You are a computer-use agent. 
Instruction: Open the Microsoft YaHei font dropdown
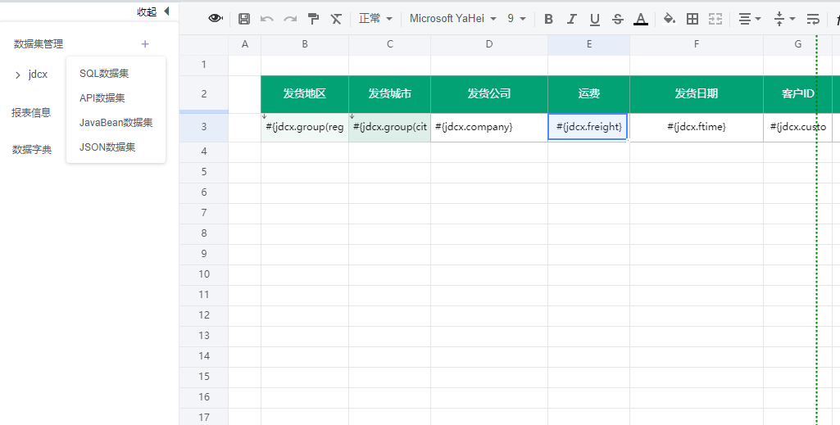pos(453,19)
